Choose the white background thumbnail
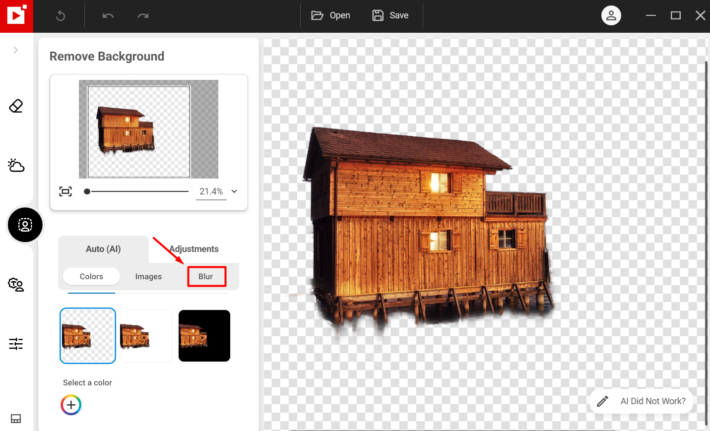This screenshot has height=431, width=710. pos(146,336)
